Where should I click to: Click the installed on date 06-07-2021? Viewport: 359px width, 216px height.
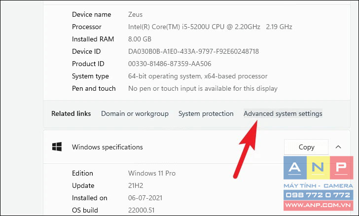click(145, 198)
